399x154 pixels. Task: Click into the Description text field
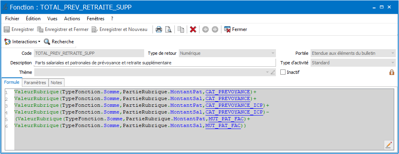pos(155,63)
